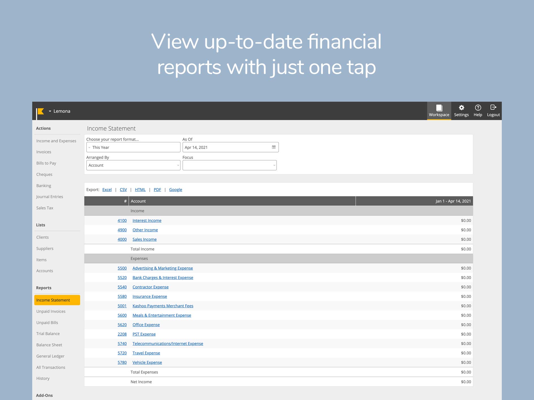This screenshot has height=400, width=534.
Task: Click the Kashoo flag logo icon
Action: [40, 112]
